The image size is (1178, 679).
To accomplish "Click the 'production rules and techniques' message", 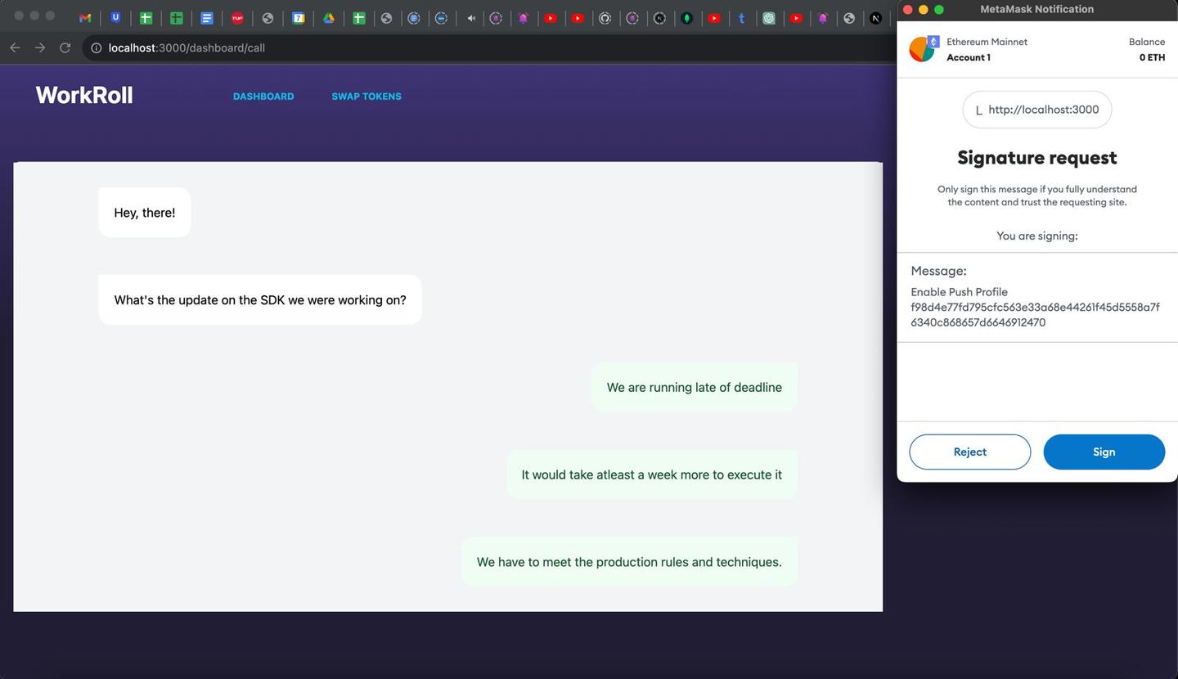I will [x=629, y=562].
